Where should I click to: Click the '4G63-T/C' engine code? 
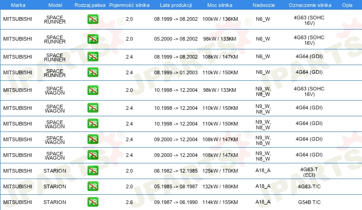point(309,186)
